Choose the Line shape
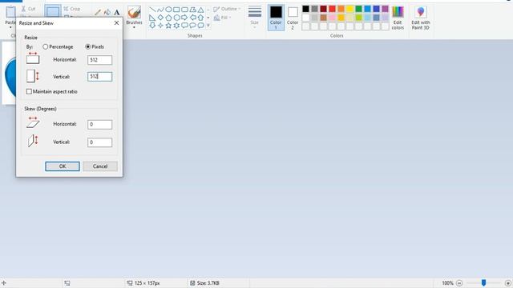Image resolution: width=513 pixels, height=288 pixels. [x=152, y=10]
